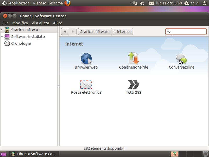Click Ubuntu Software Center taskbar button
209x157 pixels.
[34, 154]
